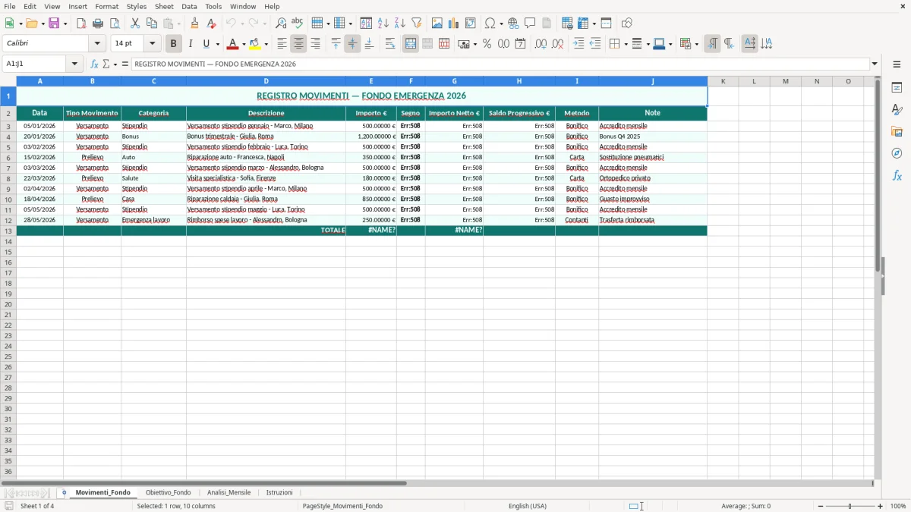Open the Data menu

click(189, 6)
